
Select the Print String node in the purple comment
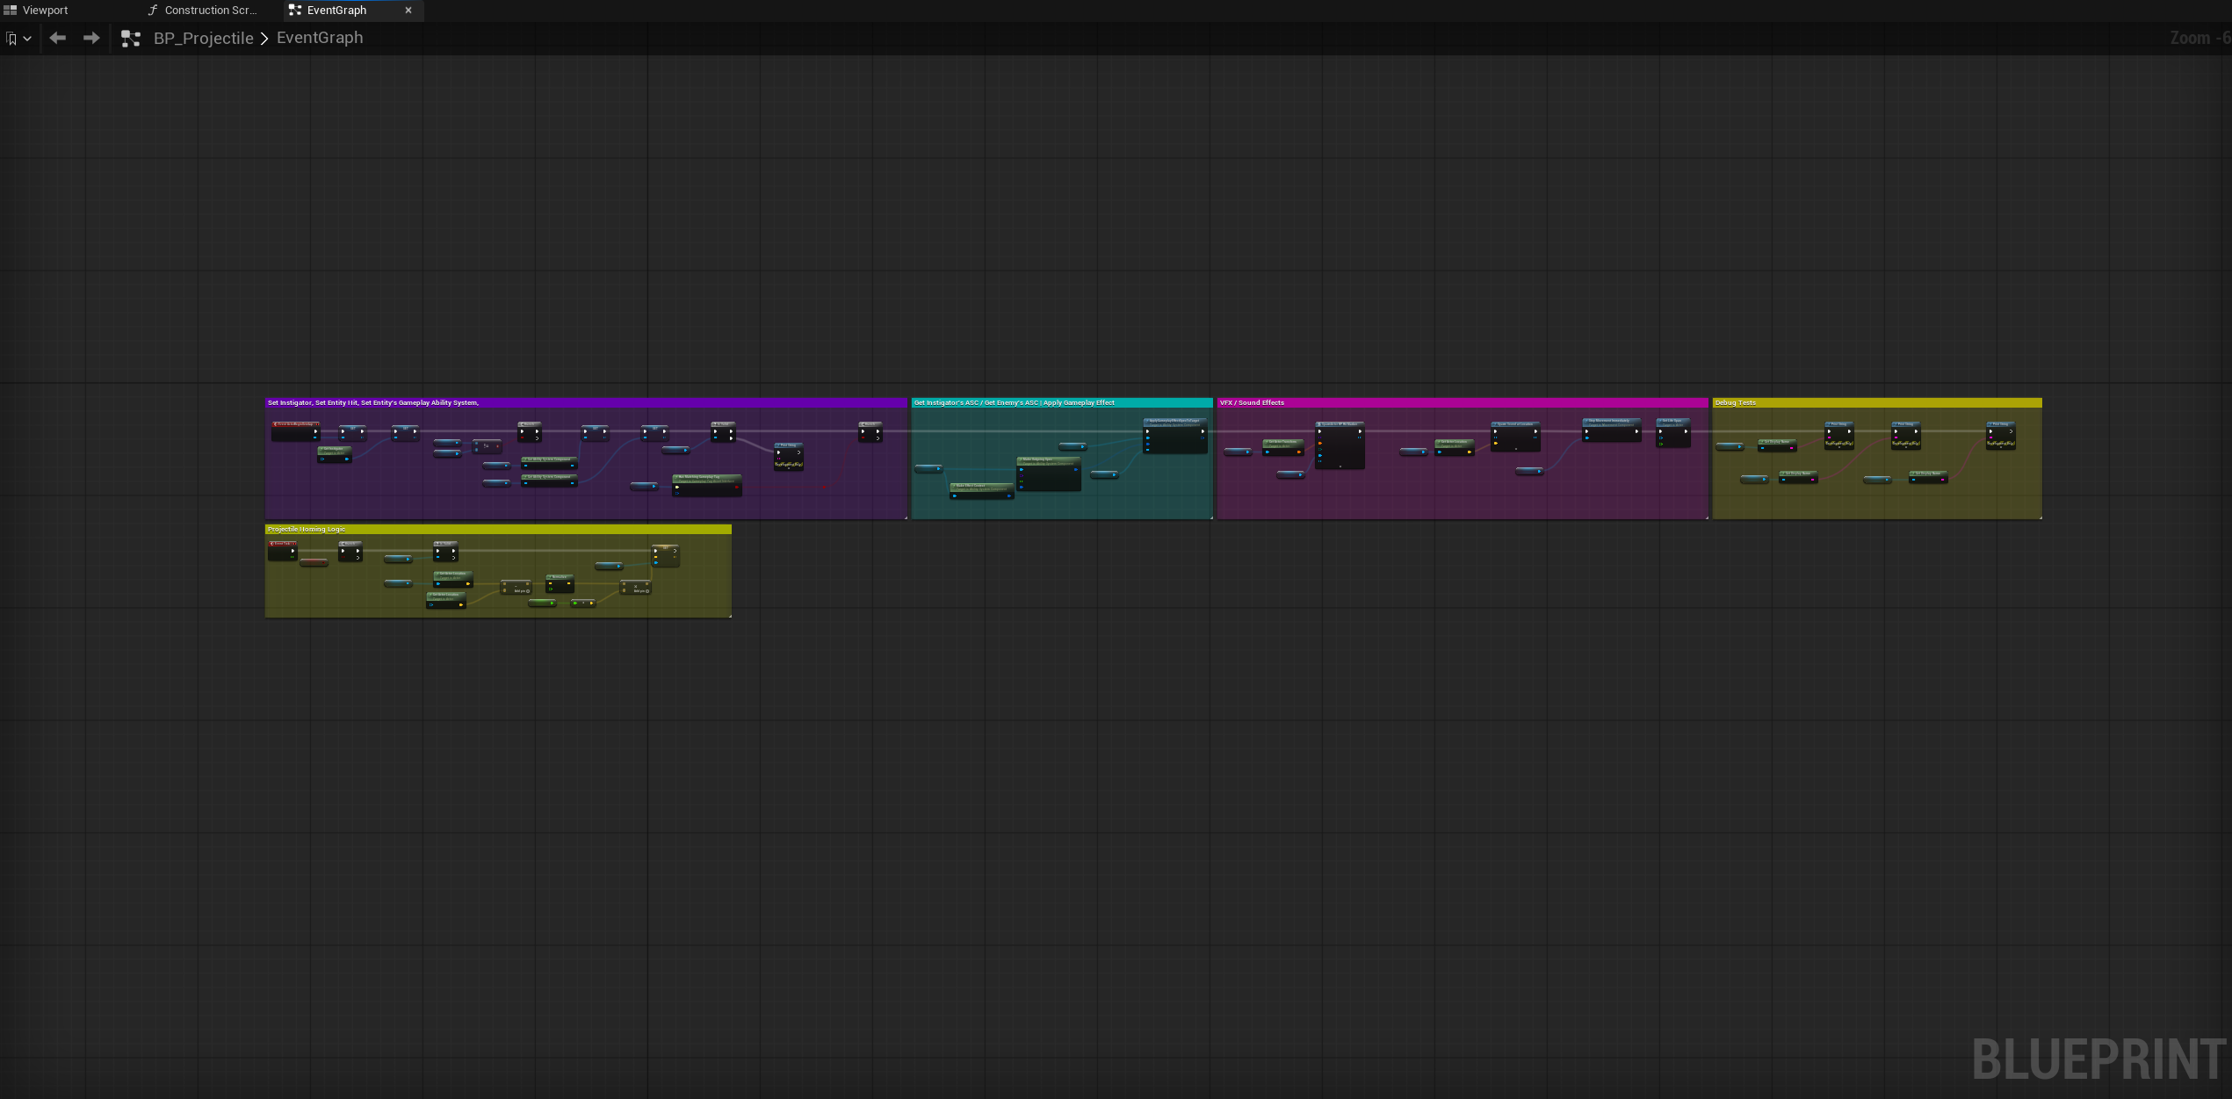point(789,456)
